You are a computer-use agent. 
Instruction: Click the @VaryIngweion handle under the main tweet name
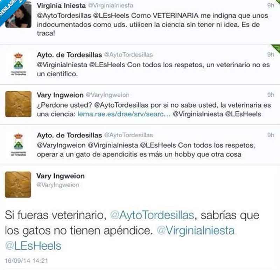click(x=58, y=185)
